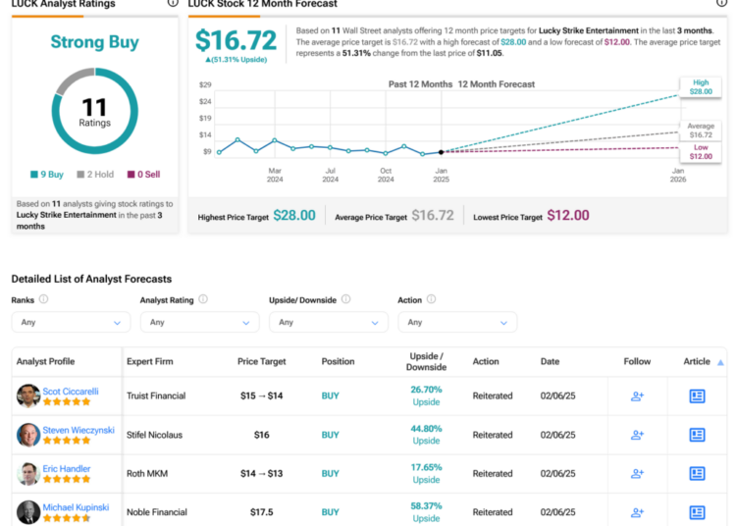The width and height of the screenshot is (736, 526).
Task: Click Stifel Nicolaus firm cell
Action: click(154, 435)
